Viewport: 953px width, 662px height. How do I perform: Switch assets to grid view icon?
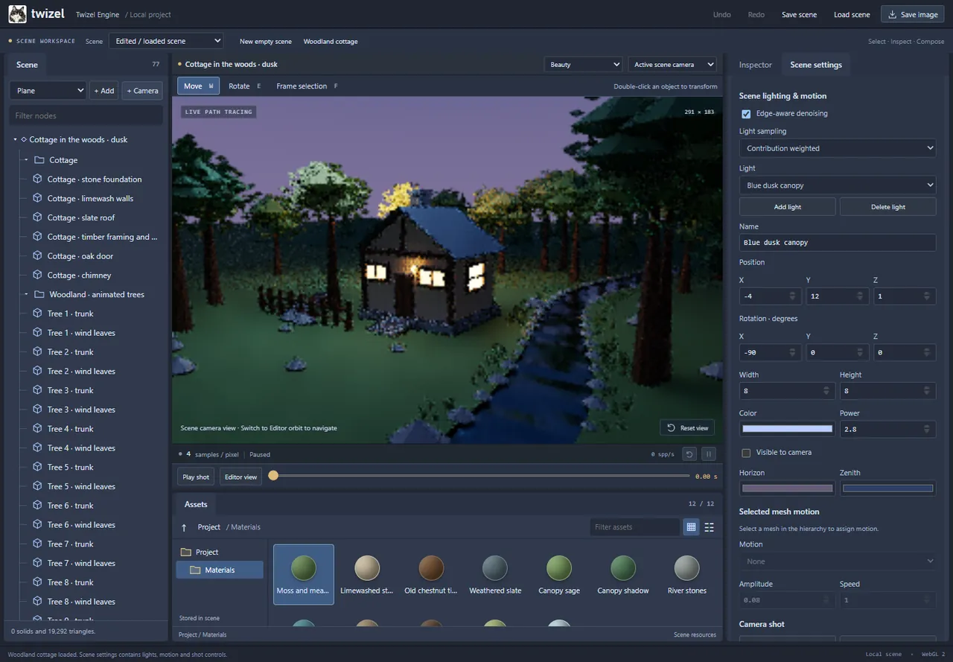coord(691,527)
